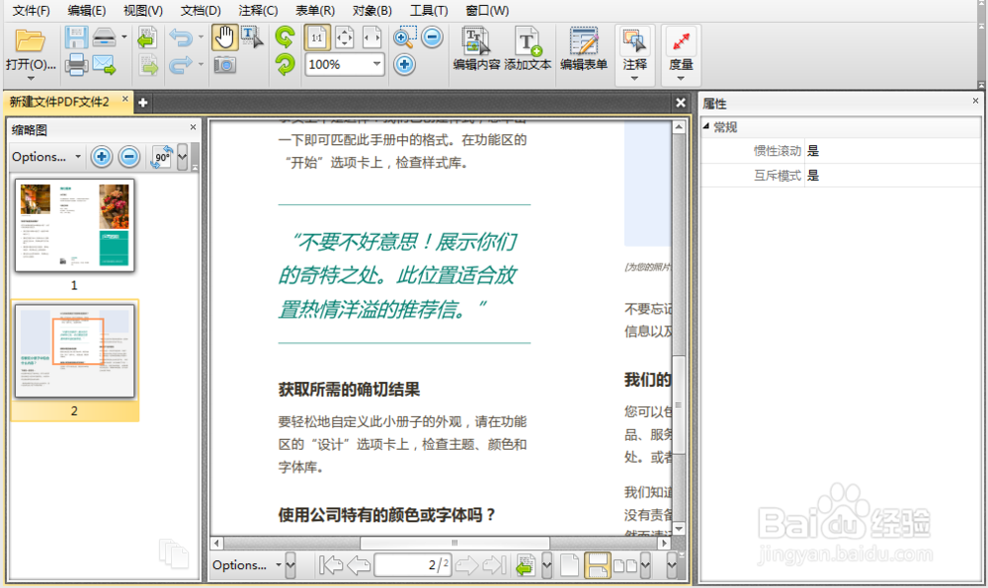Print the document with printer icon
The height and width of the screenshot is (588, 988).
pos(76,65)
